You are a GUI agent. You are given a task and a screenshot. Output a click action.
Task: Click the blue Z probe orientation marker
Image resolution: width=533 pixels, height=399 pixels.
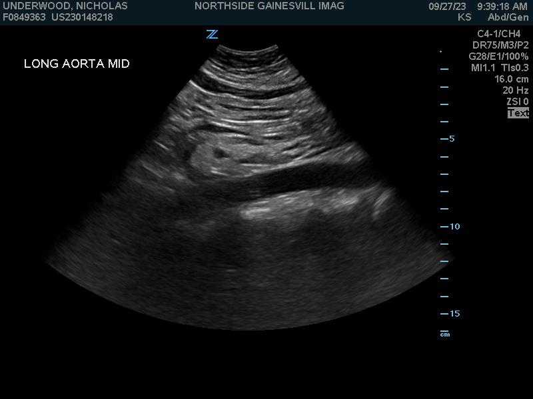click(212, 35)
